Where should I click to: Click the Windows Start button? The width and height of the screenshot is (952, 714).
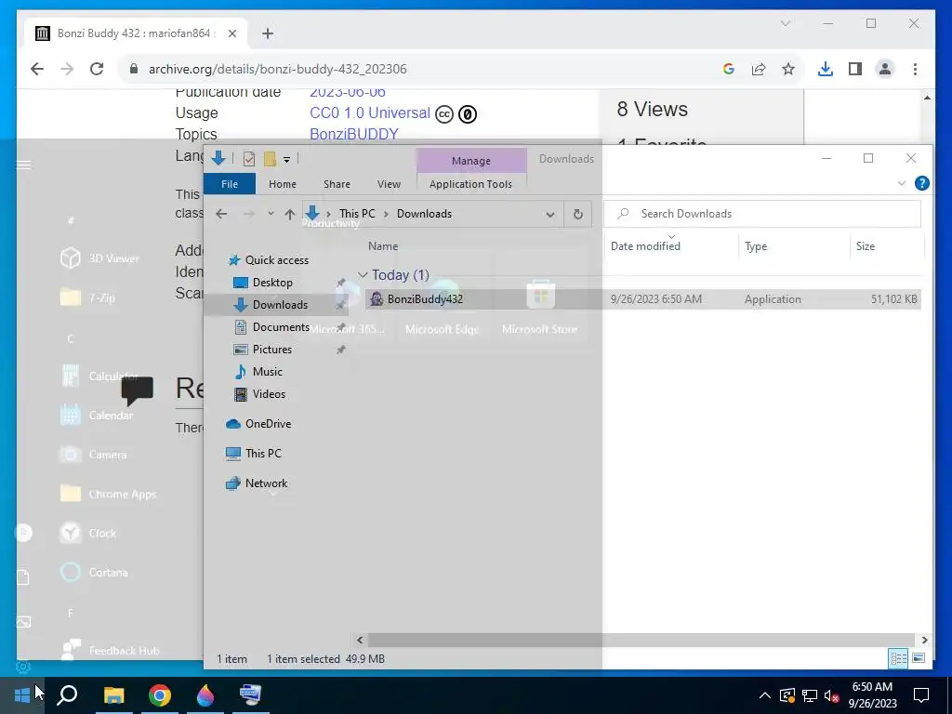[22, 694]
